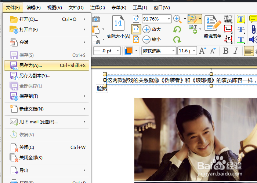Click the 放大 zoom in button

coord(152,29)
